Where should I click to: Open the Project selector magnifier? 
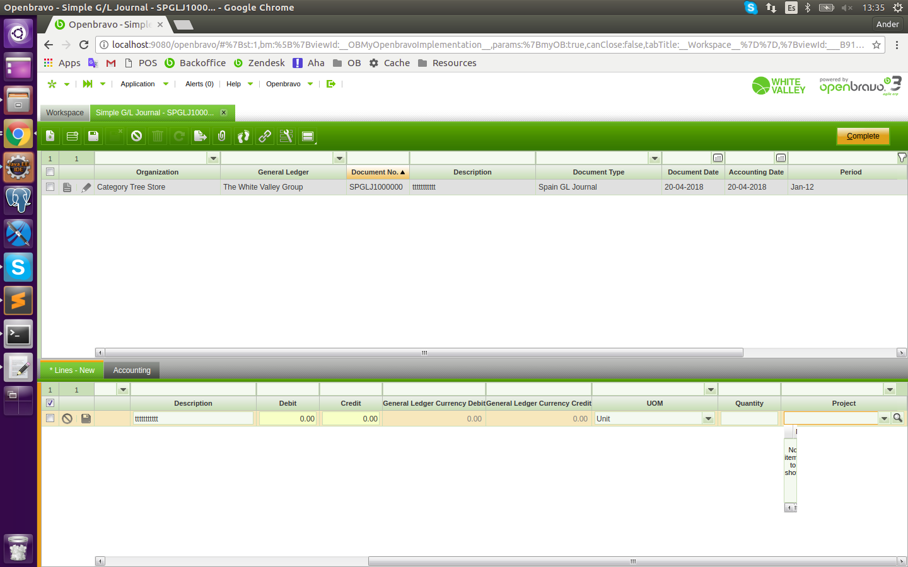(898, 418)
